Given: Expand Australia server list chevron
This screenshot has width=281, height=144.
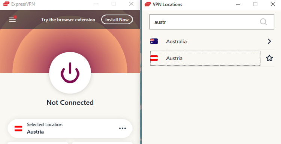Looking at the screenshot, I should click(x=269, y=41).
